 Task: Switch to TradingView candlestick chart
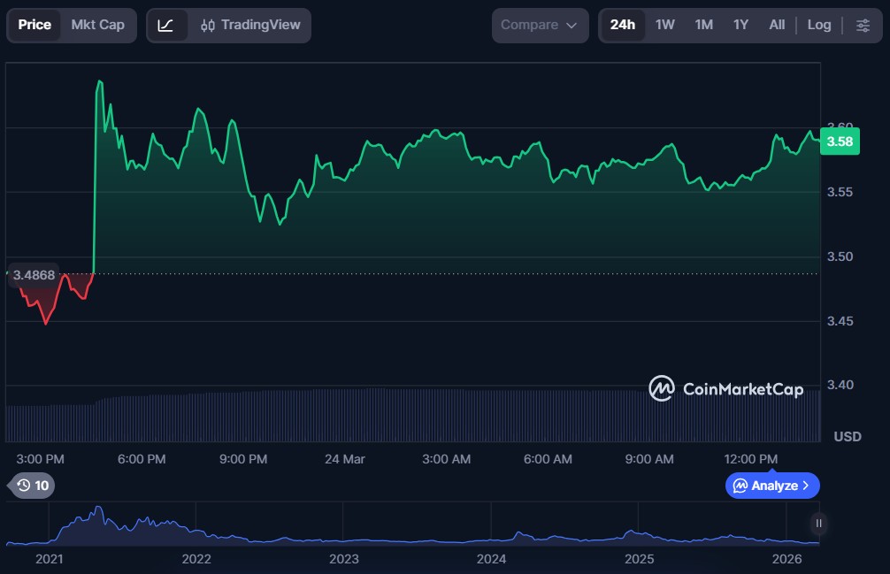tap(250, 25)
